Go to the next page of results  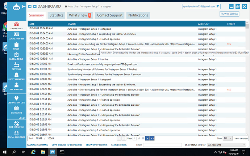147,138
